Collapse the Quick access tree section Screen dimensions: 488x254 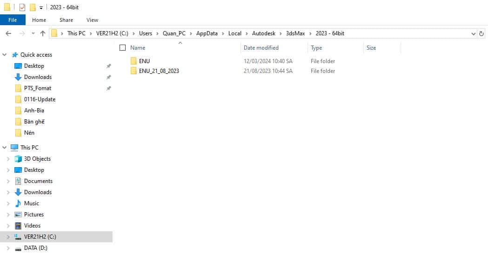pyautogui.click(x=5, y=55)
